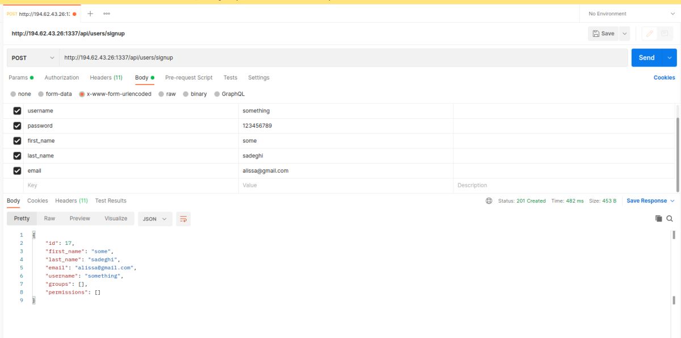
Task: Switch to the Params tab
Action: pyautogui.click(x=21, y=78)
